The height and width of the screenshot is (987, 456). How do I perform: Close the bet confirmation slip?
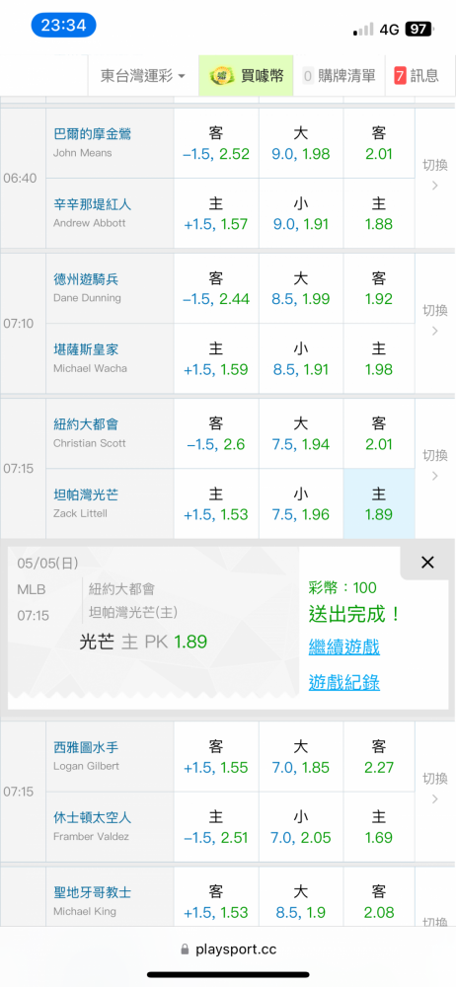[427, 563]
